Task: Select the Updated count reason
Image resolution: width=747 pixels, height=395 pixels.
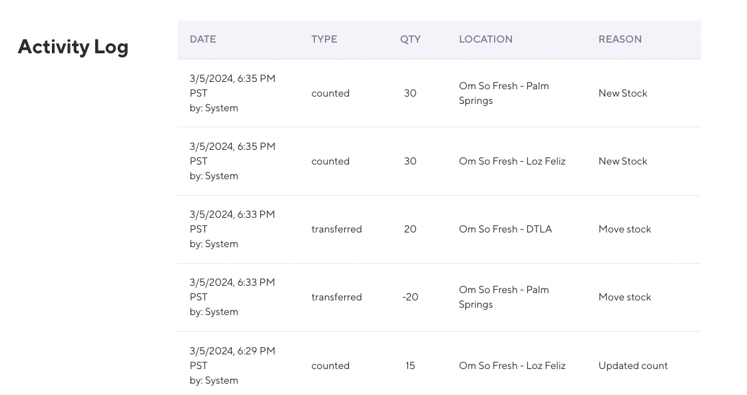Action: click(x=632, y=366)
